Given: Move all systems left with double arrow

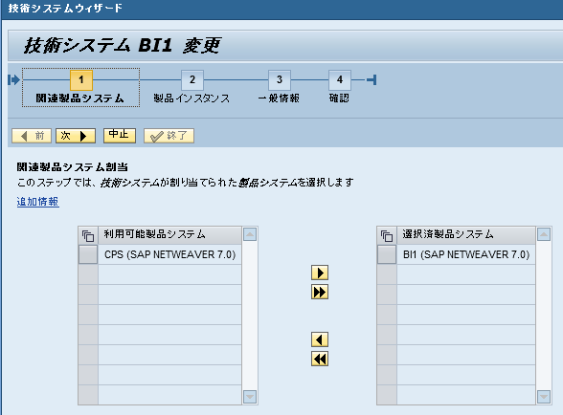Looking at the screenshot, I should (320, 359).
